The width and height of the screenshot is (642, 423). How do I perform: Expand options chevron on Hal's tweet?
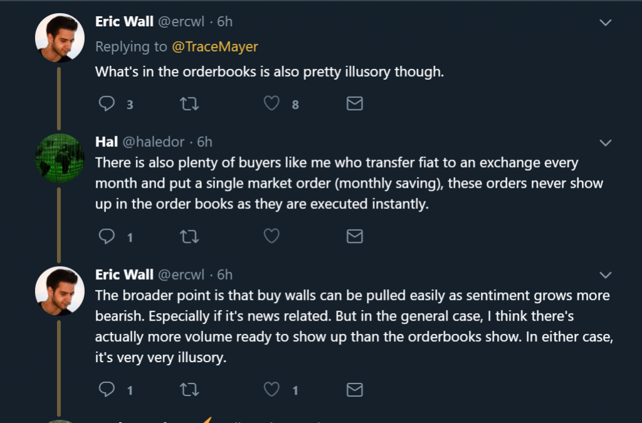pos(606,143)
